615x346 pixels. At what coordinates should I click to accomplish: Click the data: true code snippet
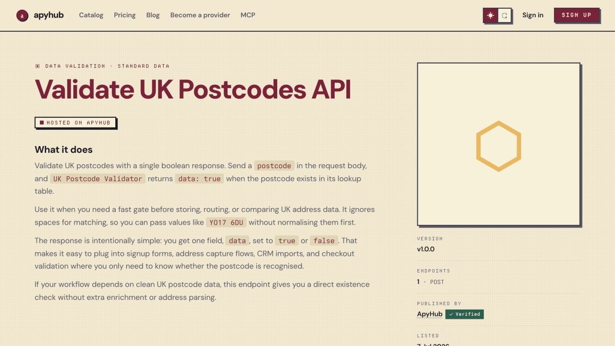(199, 179)
